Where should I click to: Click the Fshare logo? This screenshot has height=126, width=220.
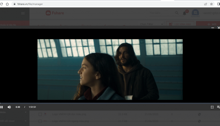[x=55, y=13]
